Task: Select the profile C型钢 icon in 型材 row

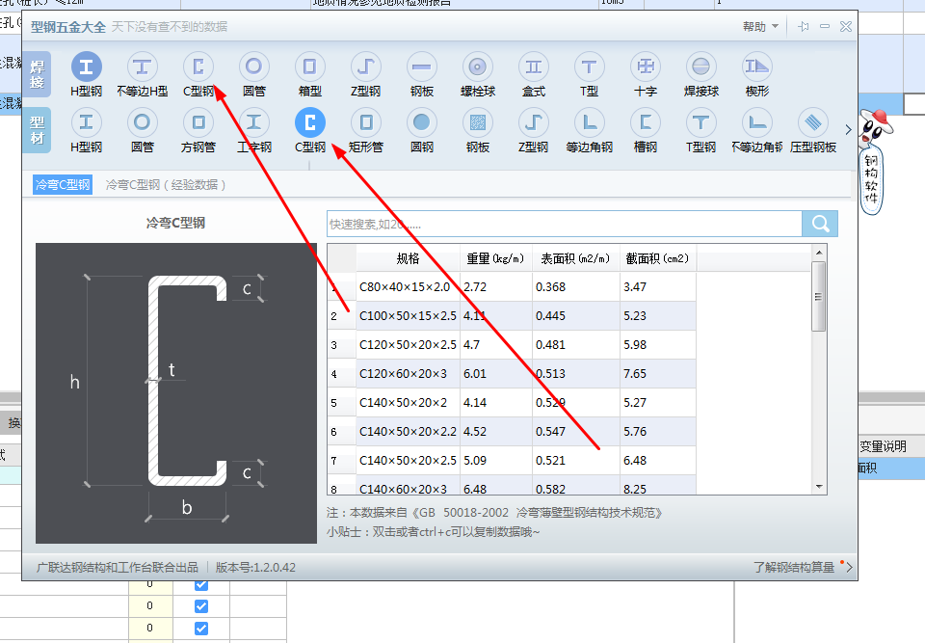Action: [309, 122]
